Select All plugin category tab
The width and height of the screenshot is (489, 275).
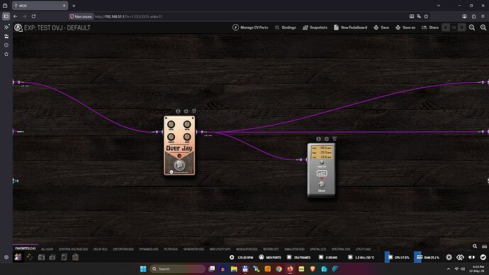pyautogui.click(x=47, y=249)
